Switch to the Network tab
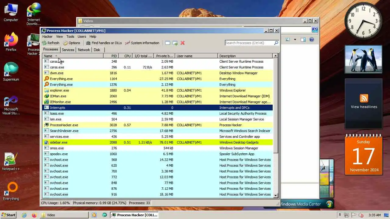 (84, 50)
